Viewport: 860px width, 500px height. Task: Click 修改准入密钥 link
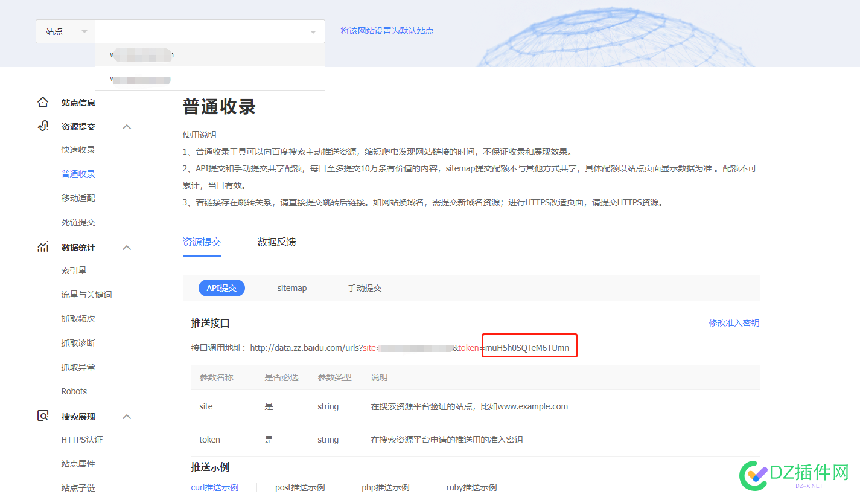pos(734,323)
